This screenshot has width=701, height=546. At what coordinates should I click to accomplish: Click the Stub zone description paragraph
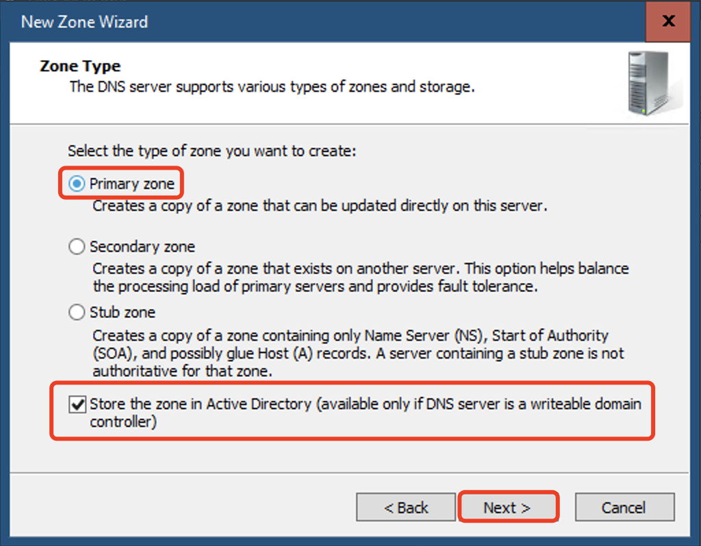click(357, 354)
